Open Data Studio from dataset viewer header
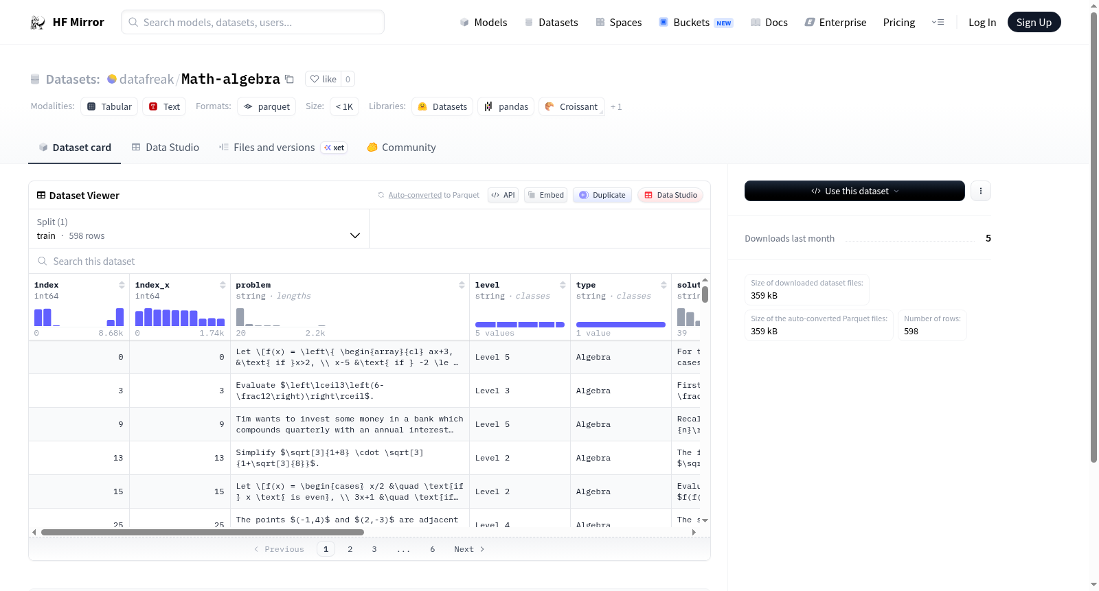This screenshot has height=591, width=1099. (x=670, y=195)
